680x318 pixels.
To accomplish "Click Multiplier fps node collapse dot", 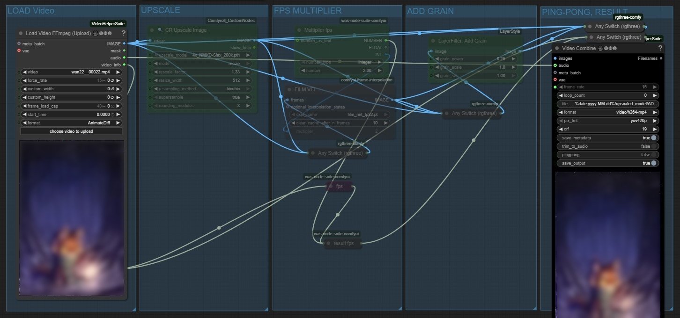I will pyautogui.click(x=298, y=30).
